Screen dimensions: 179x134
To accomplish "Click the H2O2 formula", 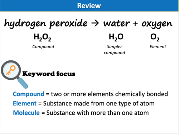I will pos(42,37).
